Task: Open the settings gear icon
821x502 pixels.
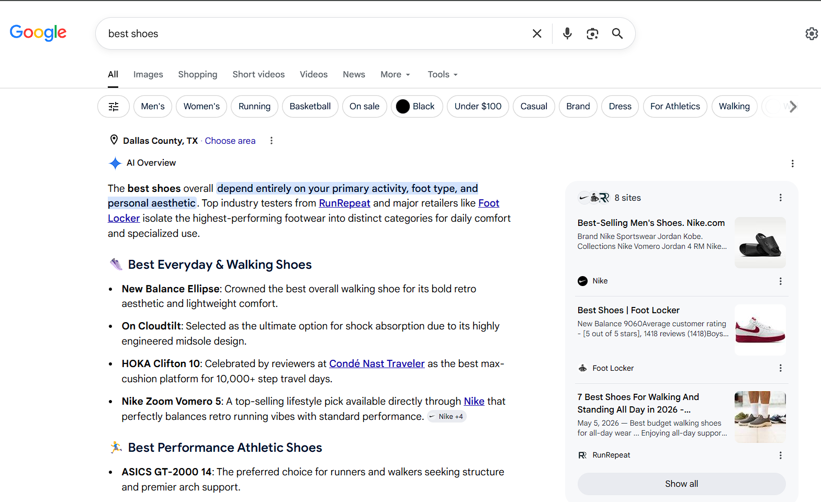Action: point(812,33)
